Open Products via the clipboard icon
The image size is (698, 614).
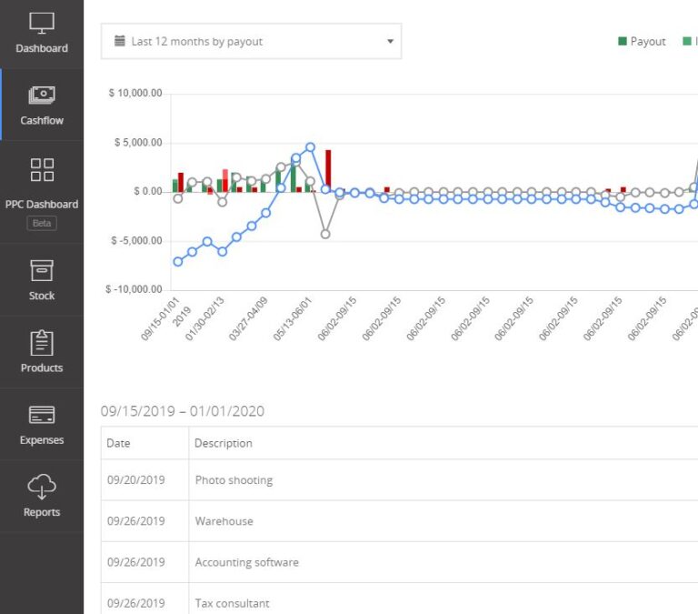coord(42,343)
